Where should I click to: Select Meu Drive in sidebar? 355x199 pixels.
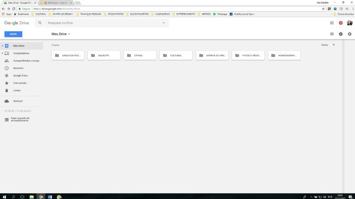pos(21,46)
